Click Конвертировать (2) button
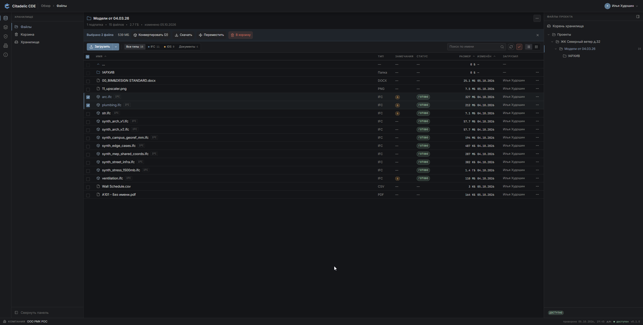This screenshot has height=325, width=643. click(x=151, y=35)
